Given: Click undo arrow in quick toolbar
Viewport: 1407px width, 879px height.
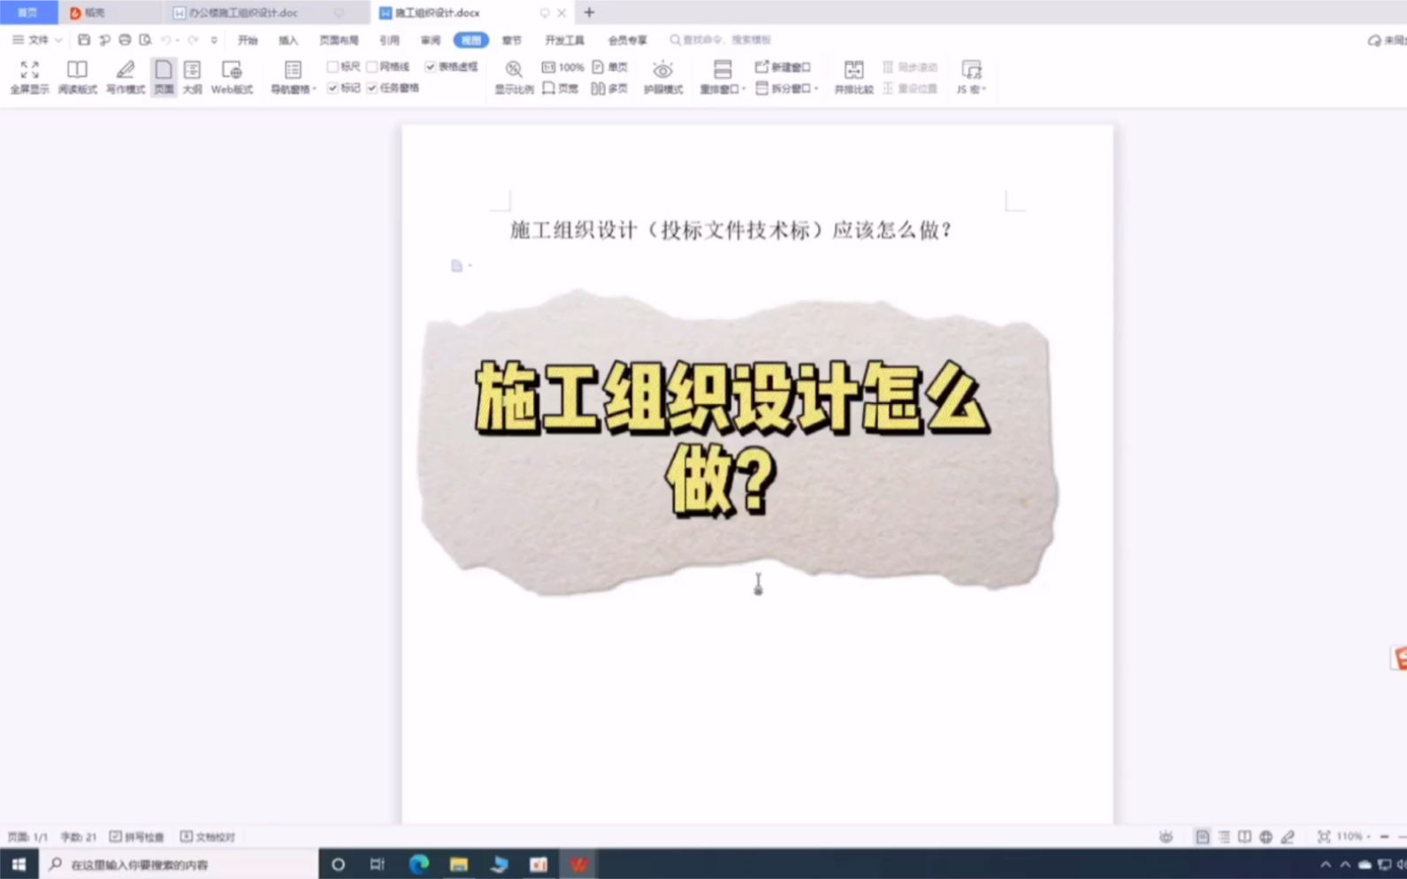Looking at the screenshot, I should tap(165, 40).
